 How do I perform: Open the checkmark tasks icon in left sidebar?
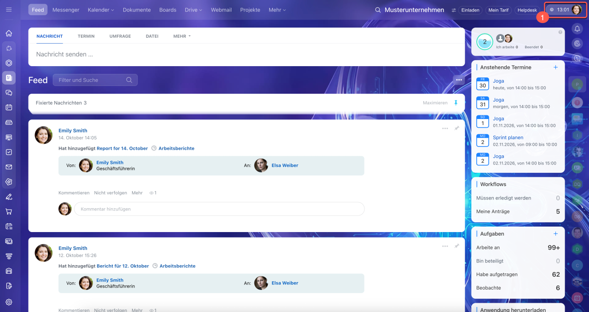click(x=9, y=152)
